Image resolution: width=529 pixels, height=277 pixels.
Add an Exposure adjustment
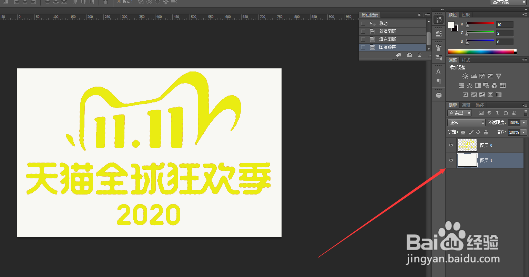(490, 76)
